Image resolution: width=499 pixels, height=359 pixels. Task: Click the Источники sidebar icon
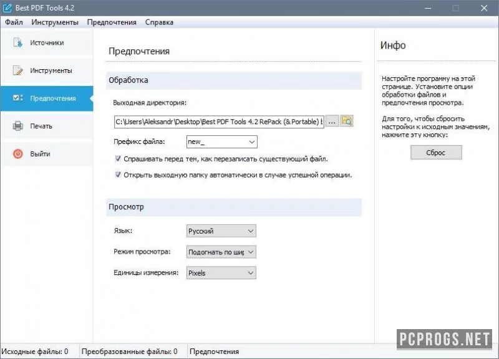click(18, 42)
